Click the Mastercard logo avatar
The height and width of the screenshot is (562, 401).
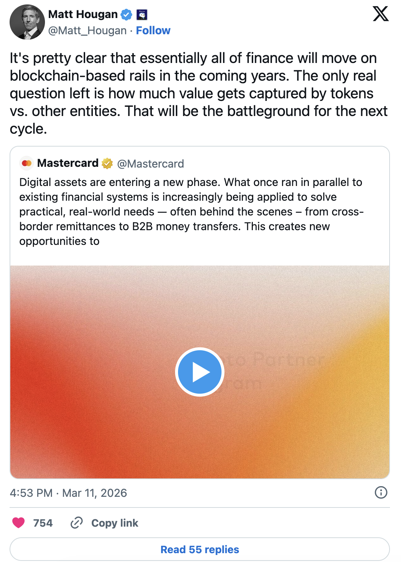pyautogui.click(x=26, y=163)
